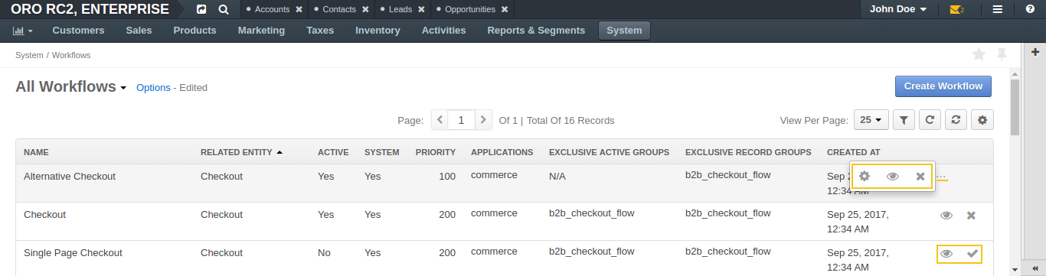Switch to pinned Contacts tab
Image resolution: width=1046 pixels, height=276 pixels.
point(339,10)
